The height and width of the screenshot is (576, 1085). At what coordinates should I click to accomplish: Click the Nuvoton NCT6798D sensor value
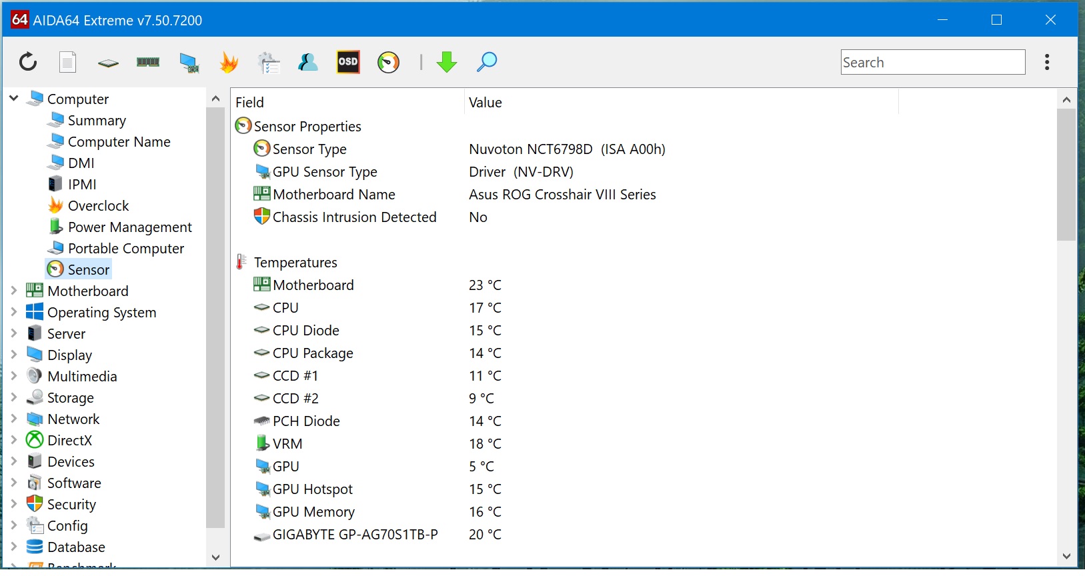567,149
